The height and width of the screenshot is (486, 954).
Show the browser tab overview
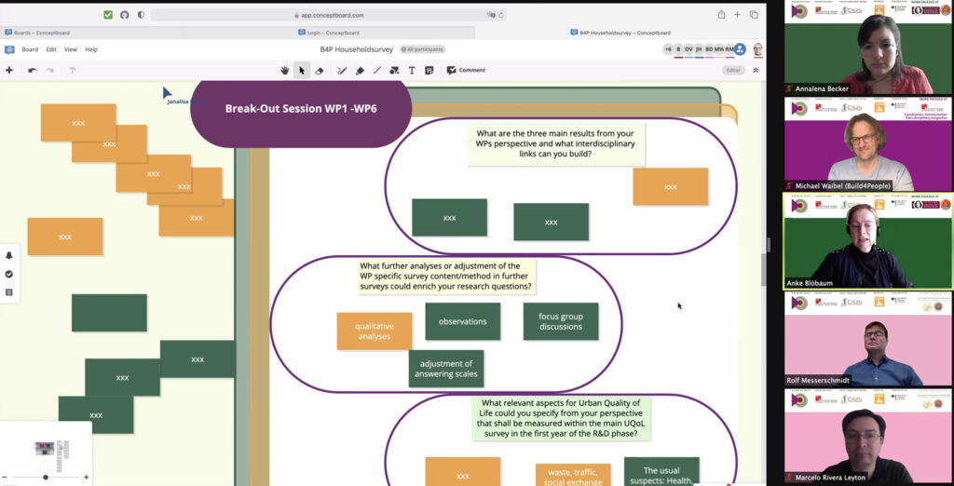click(754, 15)
